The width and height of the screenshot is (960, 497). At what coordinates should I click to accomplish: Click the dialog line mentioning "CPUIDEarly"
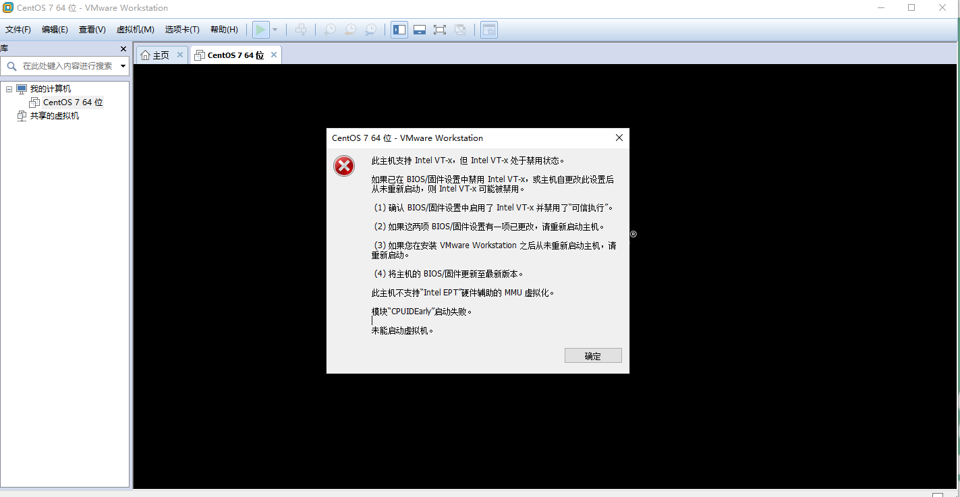[422, 312]
